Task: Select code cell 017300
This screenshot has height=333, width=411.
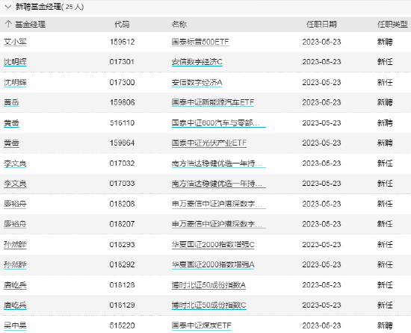Action: tap(122, 82)
